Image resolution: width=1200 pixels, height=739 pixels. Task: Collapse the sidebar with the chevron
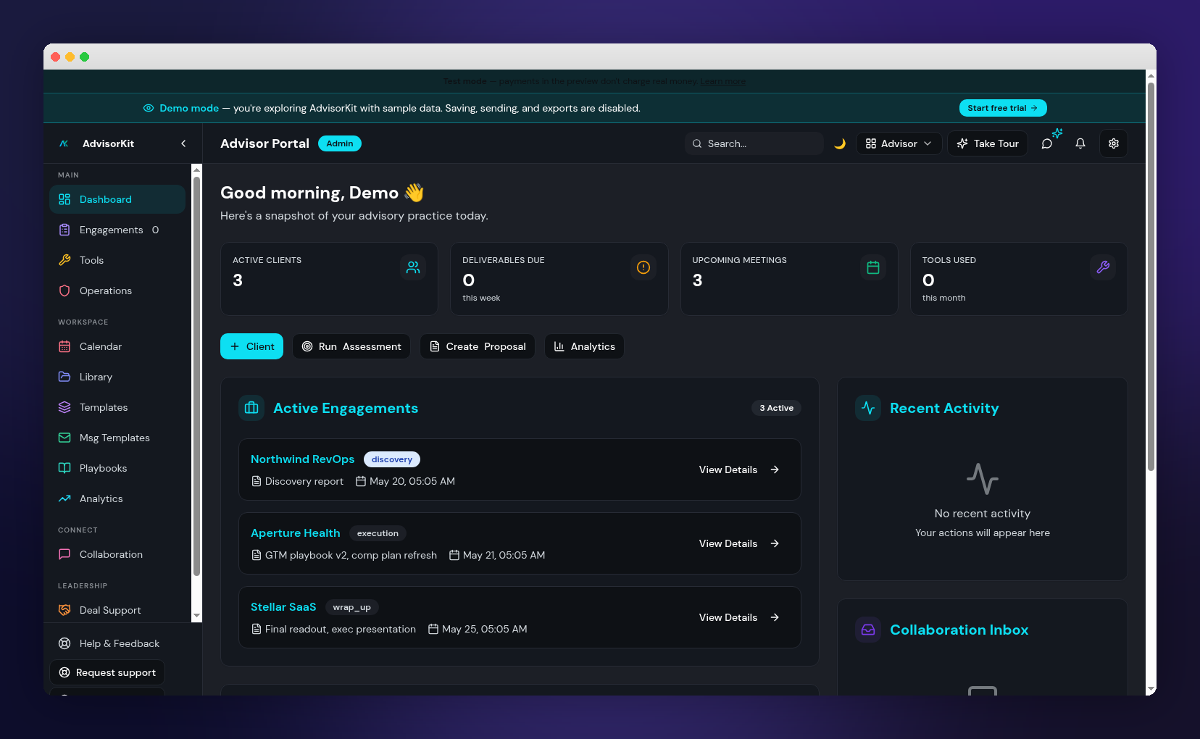pyautogui.click(x=183, y=143)
